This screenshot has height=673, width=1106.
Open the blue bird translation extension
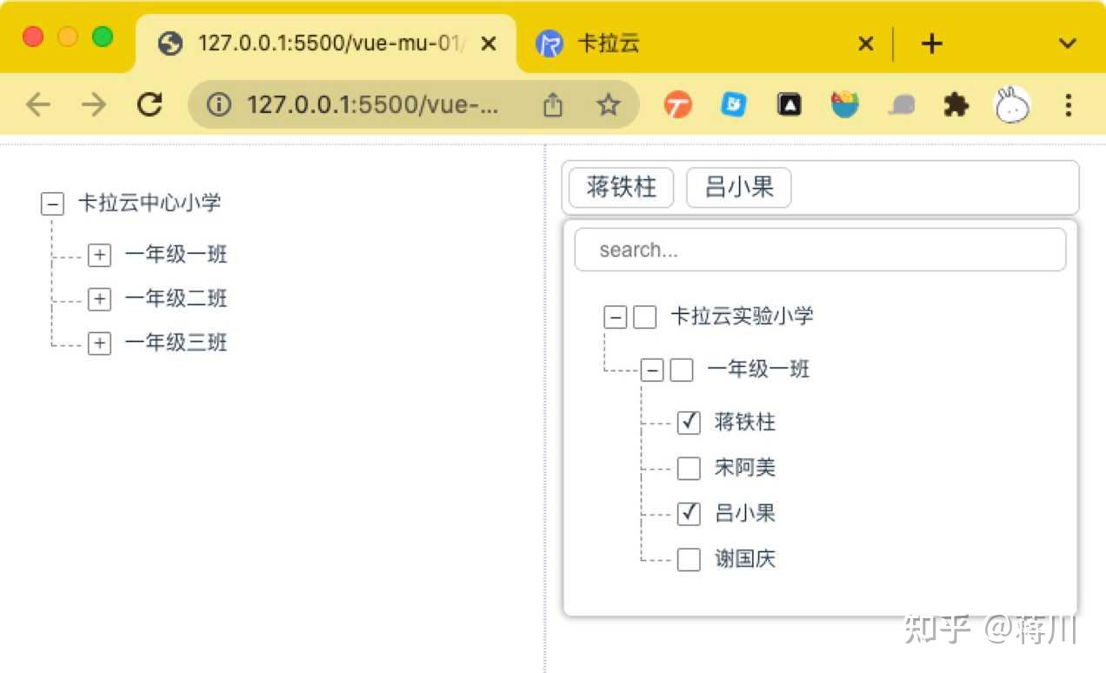click(x=733, y=104)
